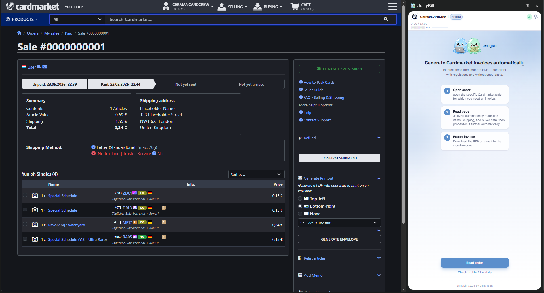The width and height of the screenshot is (544, 293).
Task: Open the JellyBill user profile icon
Action: click(529, 17)
